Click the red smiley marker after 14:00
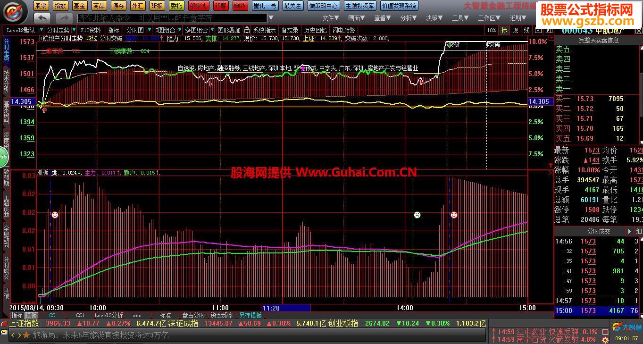Image resolution: width=643 pixels, height=344 pixels. [x=454, y=215]
